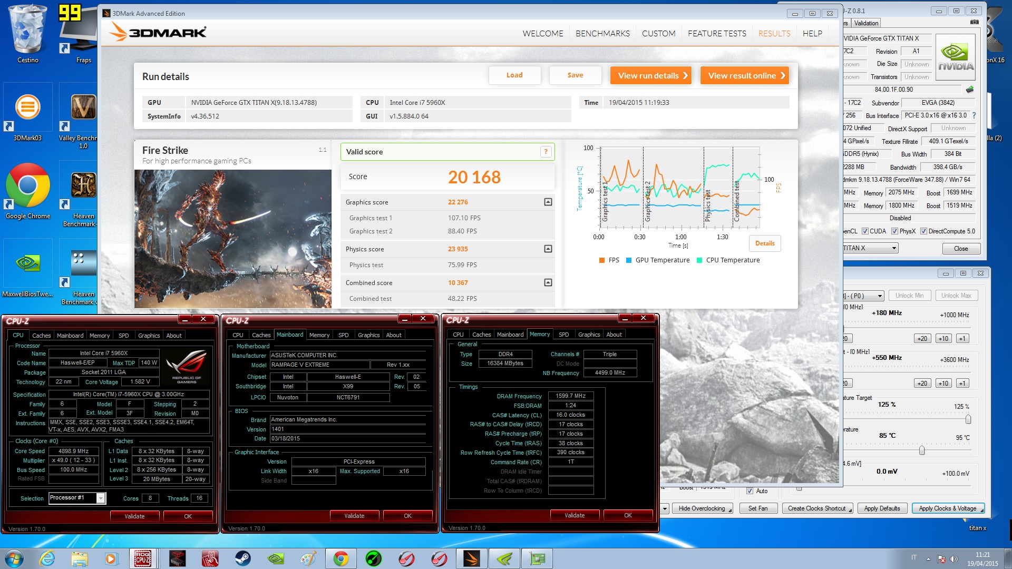The width and height of the screenshot is (1012, 569).
Task: Open Internet Explorer from the taskbar
Action: [47, 558]
